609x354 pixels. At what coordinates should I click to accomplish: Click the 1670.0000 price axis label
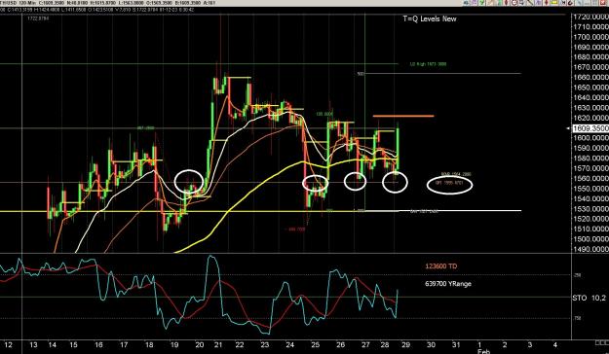click(x=590, y=67)
